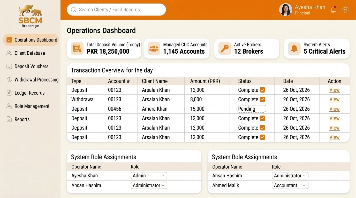
Task: Click the "Withdrawal" type cell in the table
Action: tap(83, 99)
